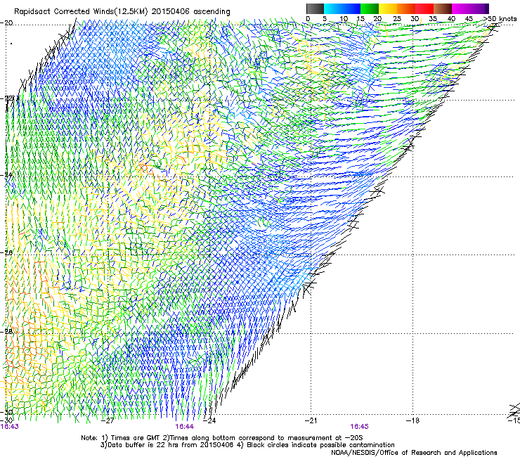Click the '-21' longitude axis label
This screenshot has height=457, width=520.
(311, 420)
